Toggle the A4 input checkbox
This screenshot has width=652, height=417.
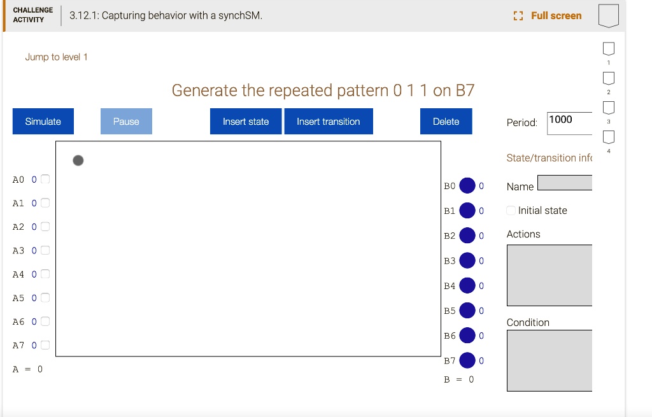click(x=45, y=274)
